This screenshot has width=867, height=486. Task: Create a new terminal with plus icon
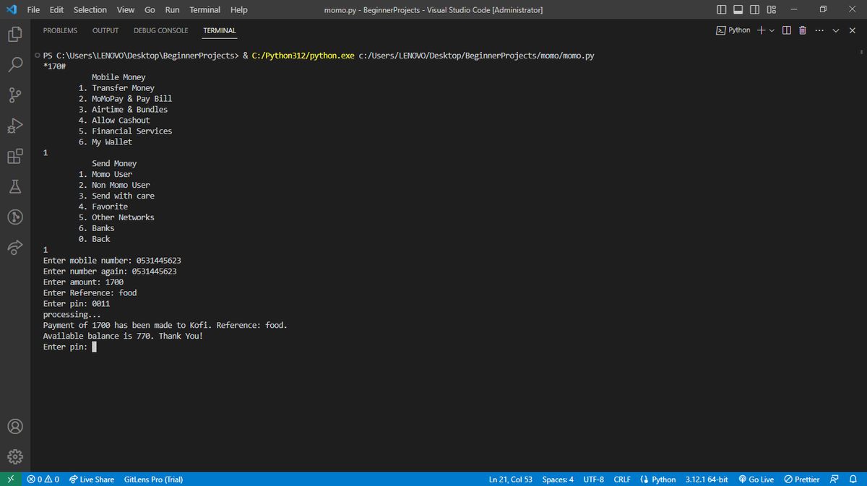tap(762, 30)
